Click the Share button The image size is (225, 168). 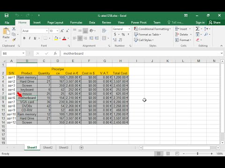[x=215, y=22]
